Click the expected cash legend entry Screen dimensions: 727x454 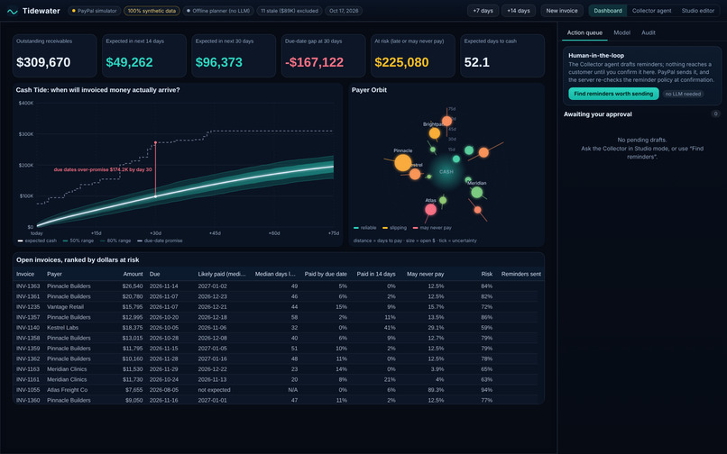pyautogui.click(x=37, y=241)
